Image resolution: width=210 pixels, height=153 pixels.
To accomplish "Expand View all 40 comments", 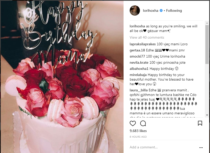I will point(147,37).
